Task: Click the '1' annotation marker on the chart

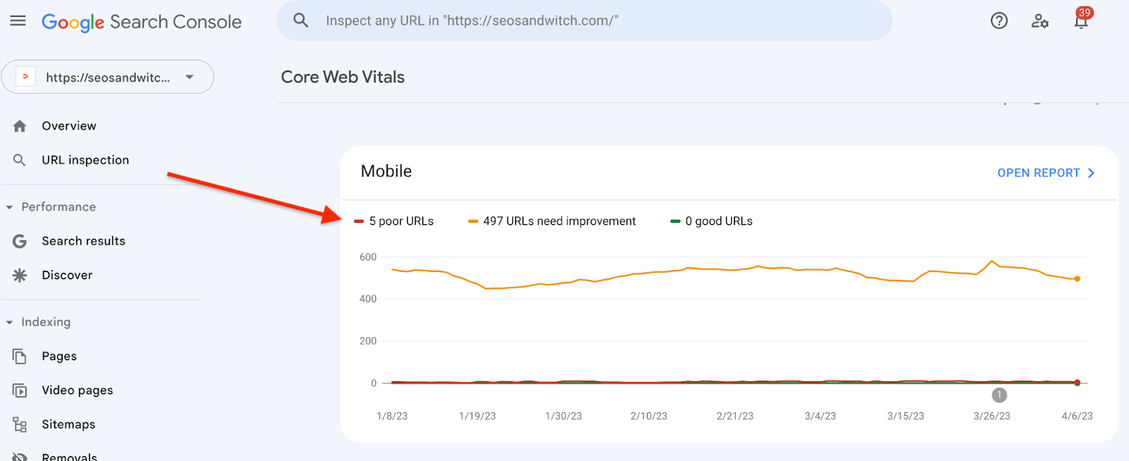Action: (999, 395)
